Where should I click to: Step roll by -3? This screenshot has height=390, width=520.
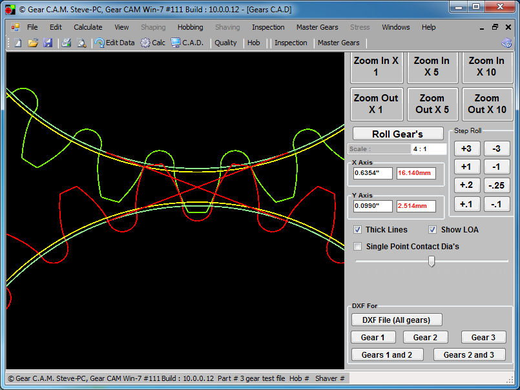497,149
